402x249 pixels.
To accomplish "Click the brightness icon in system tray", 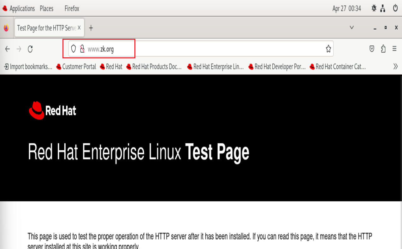I will [374, 8].
